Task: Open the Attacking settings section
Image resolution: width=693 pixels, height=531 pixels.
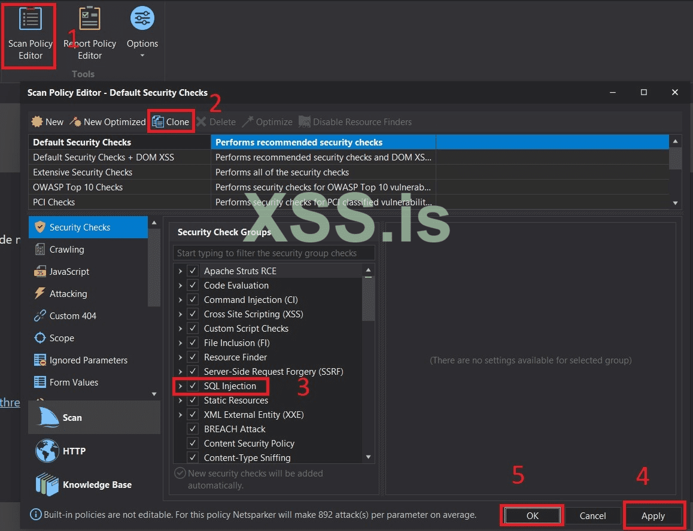Action: coord(88,293)
